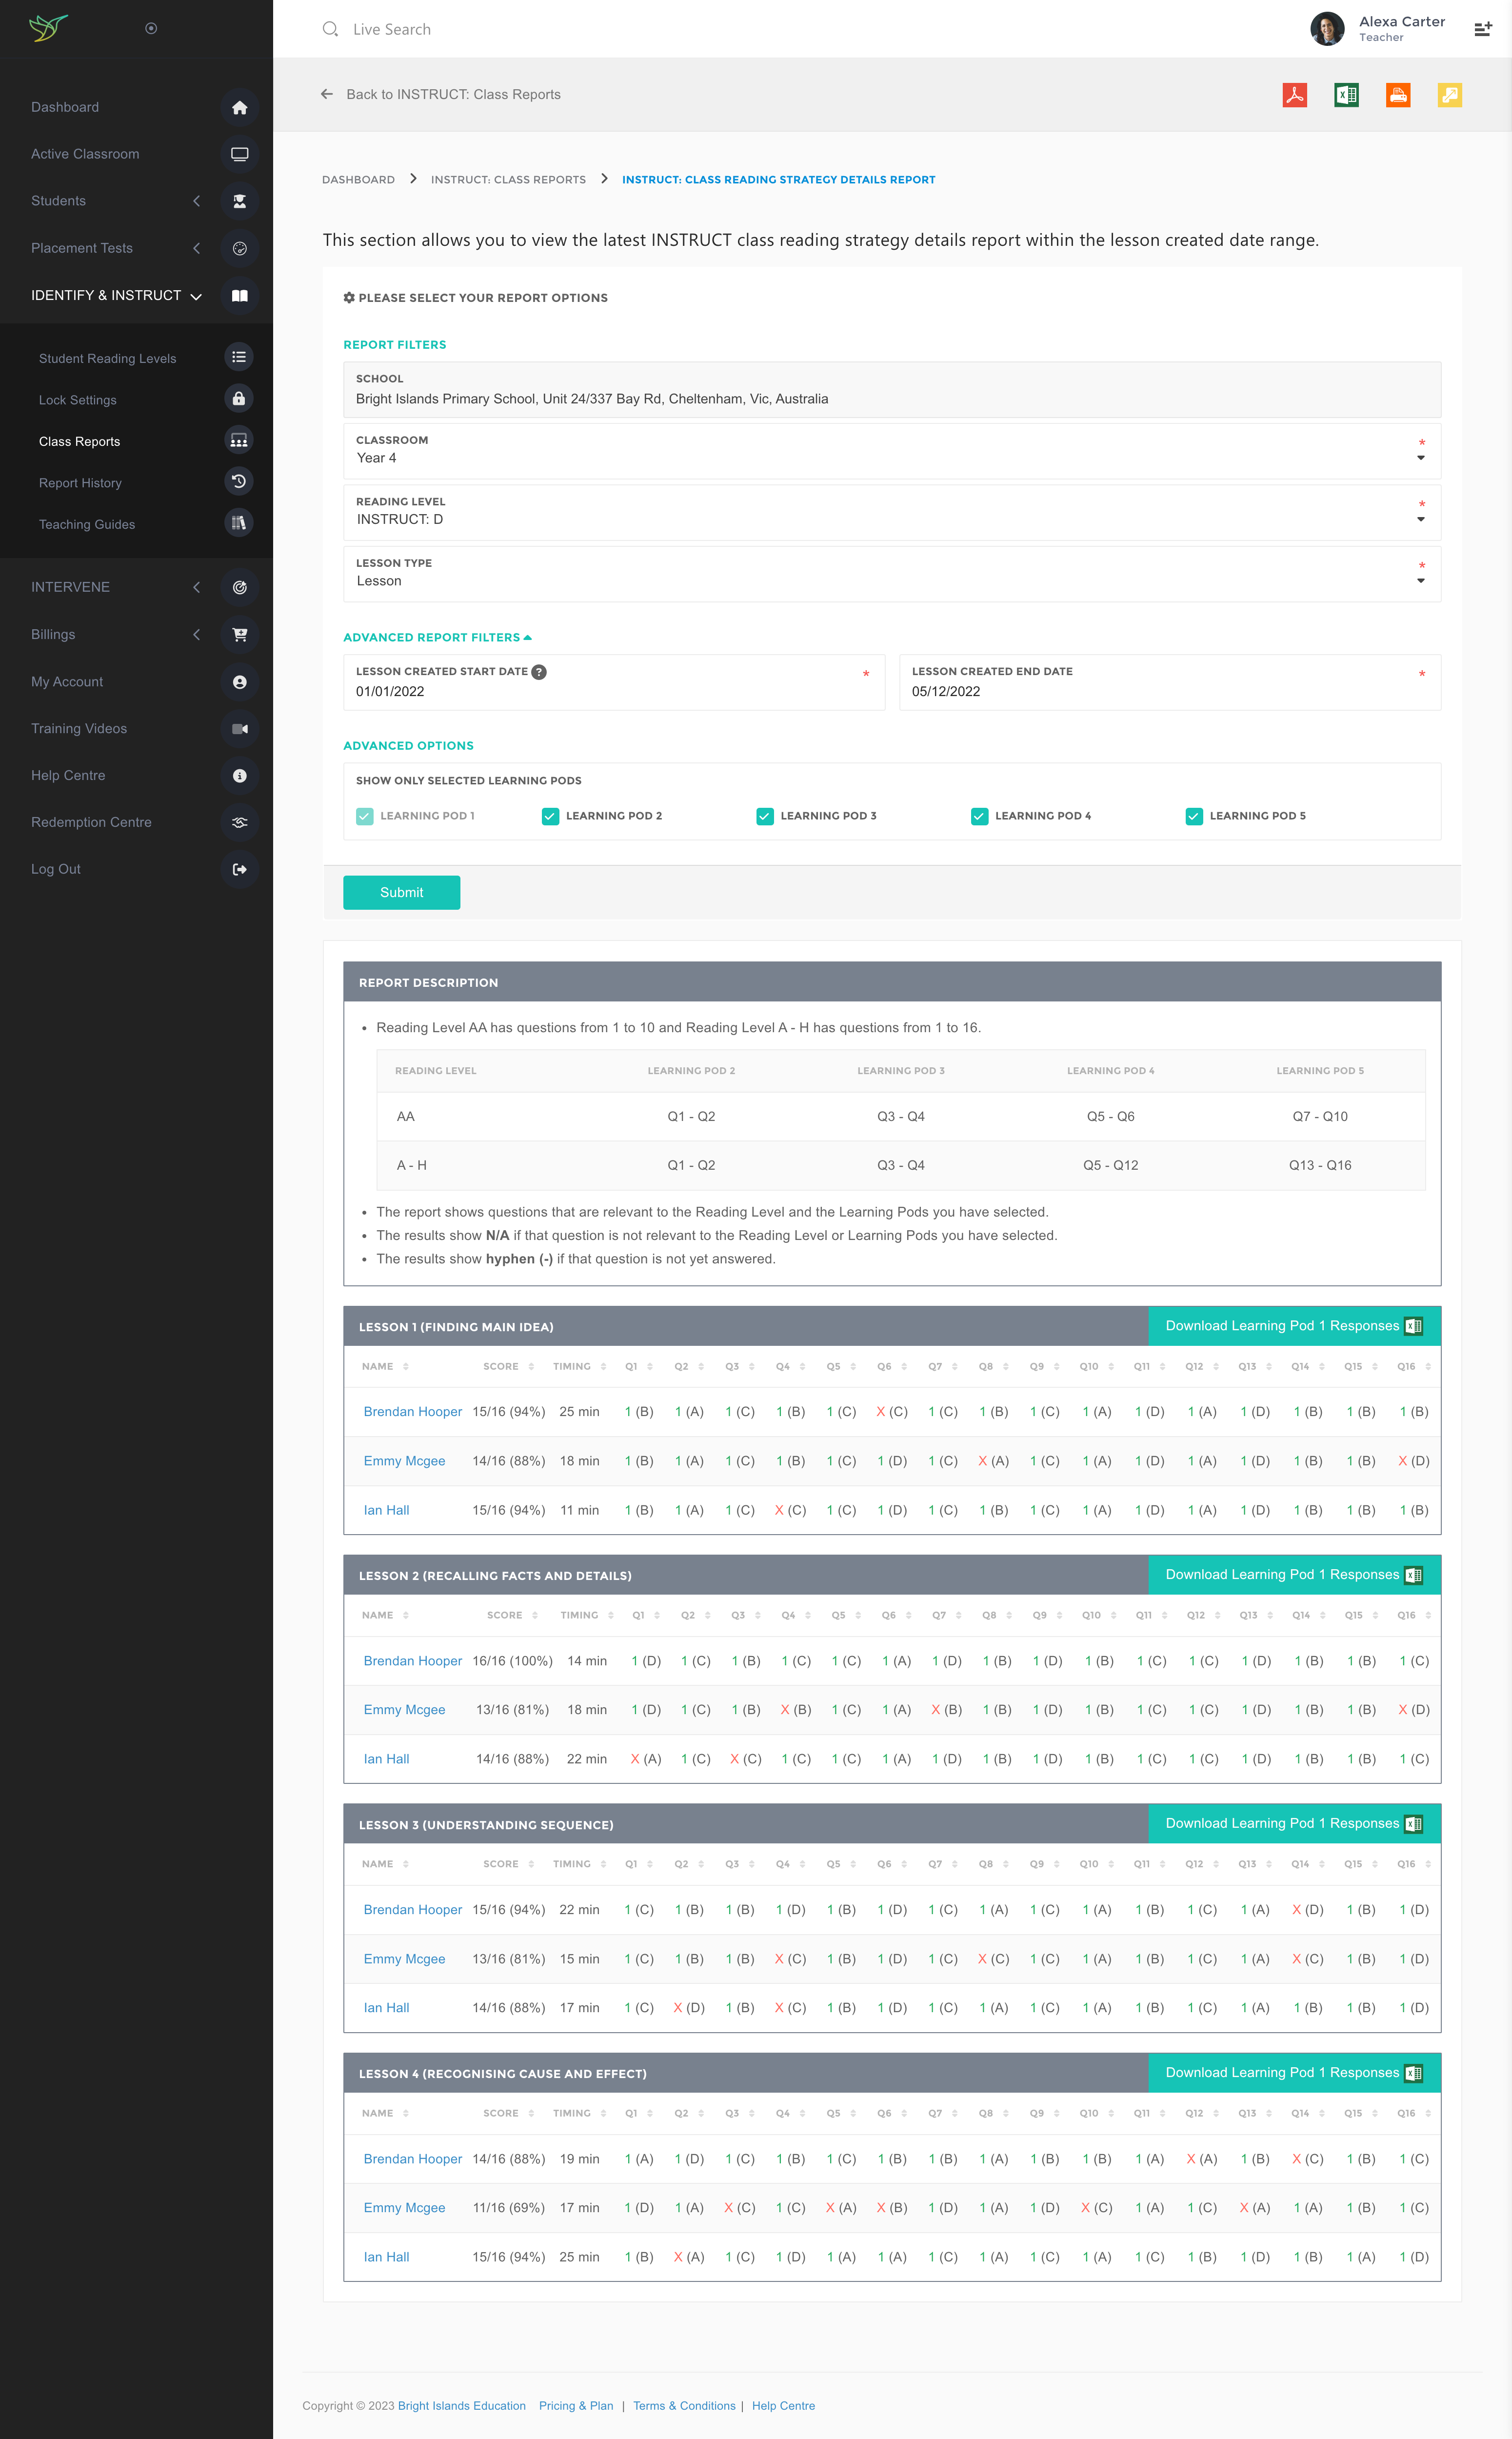1512x2439 pixels.
Task: Open the Terms & Conditions footer link
Action: (x=684, y=2406)
